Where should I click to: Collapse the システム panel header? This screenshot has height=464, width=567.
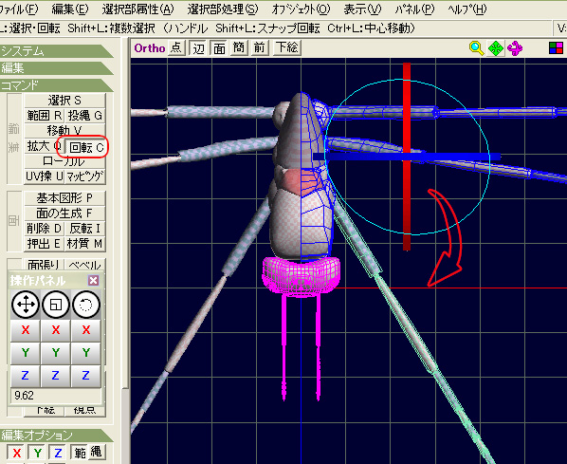(56, 51)
